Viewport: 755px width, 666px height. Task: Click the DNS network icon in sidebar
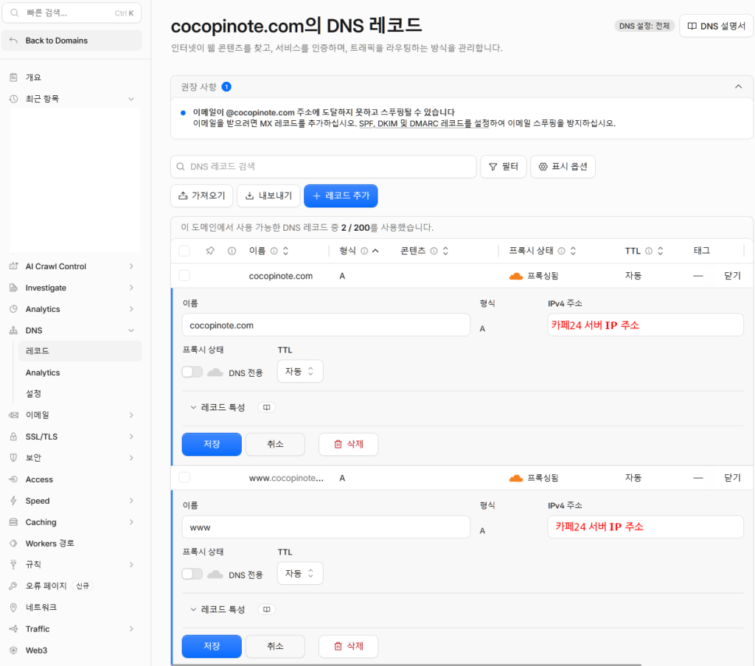pyautogui.click(x=13, y=330)
